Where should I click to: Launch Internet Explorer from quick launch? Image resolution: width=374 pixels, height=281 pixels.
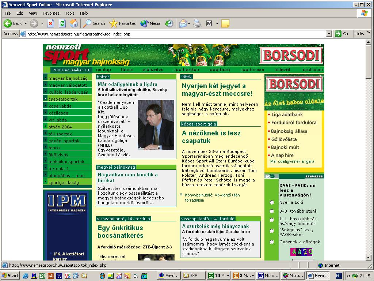click(26, 276)
